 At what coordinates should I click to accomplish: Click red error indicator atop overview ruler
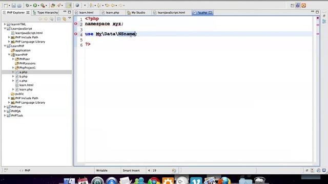click(318, 18)
